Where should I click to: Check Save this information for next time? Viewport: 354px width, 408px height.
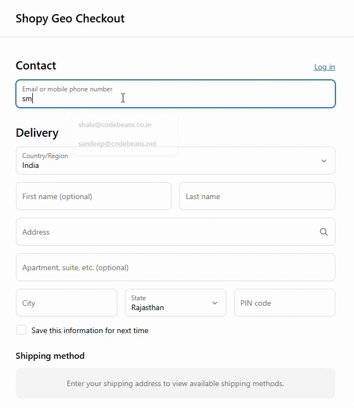coord(21,330)
